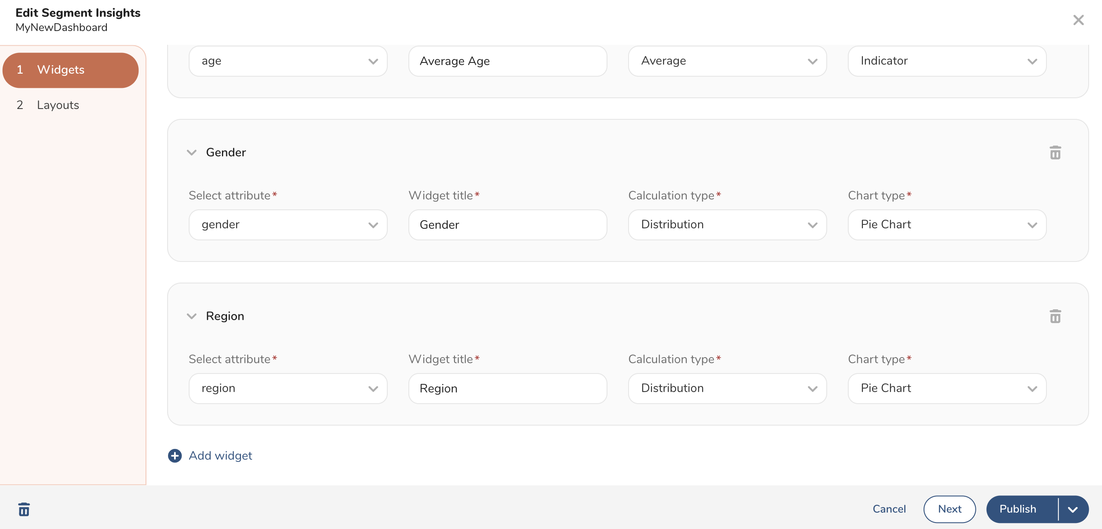This screenshot has height=529, width=1102.
Task: Select the Widgets step in sidebar
Action: 71,70
